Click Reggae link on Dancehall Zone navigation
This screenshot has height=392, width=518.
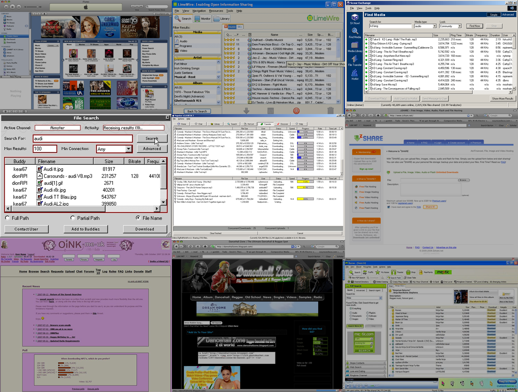(237, 297)
